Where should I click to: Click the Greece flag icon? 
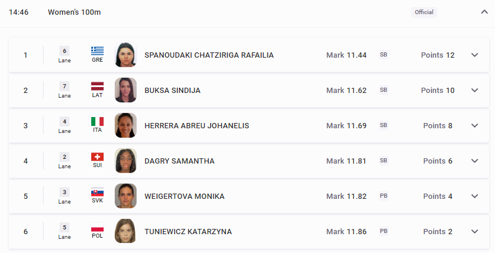click(x=97, y=51)
